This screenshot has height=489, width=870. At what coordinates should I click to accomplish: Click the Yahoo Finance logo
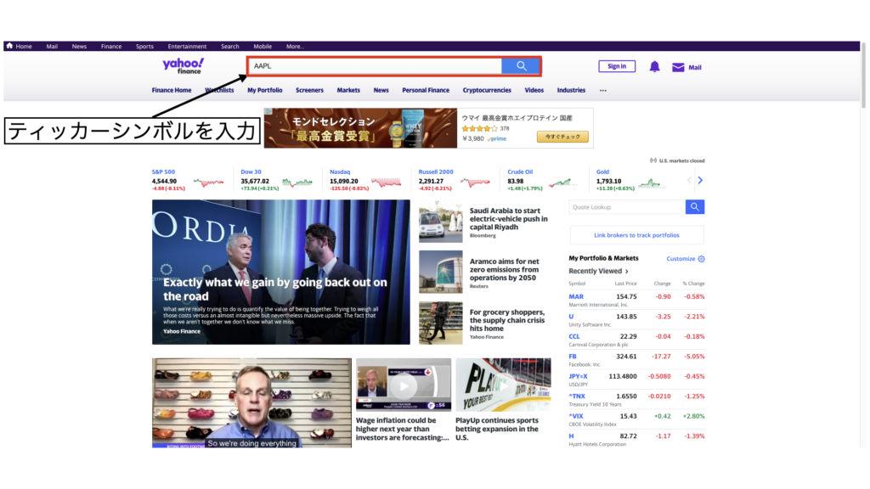coord(184,66)
